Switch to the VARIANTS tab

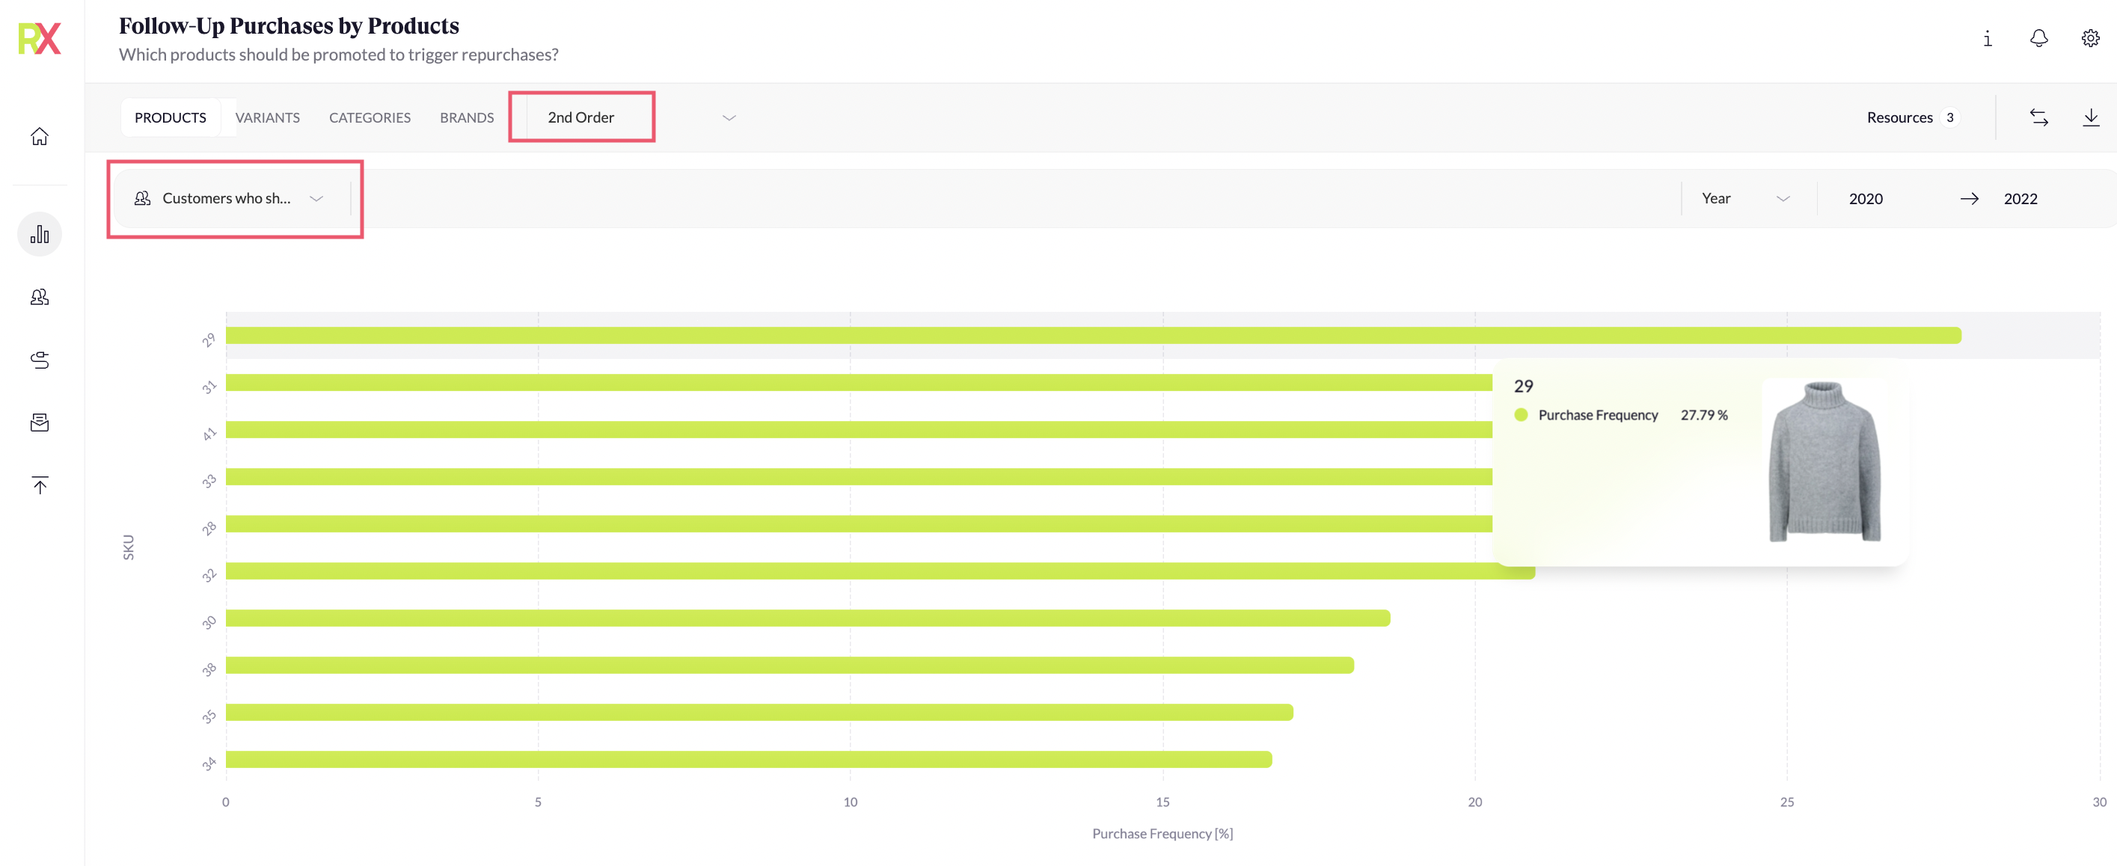point(267,117)
